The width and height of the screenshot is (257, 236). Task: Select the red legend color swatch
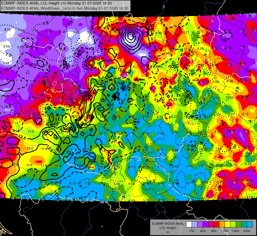coord(217,224)
